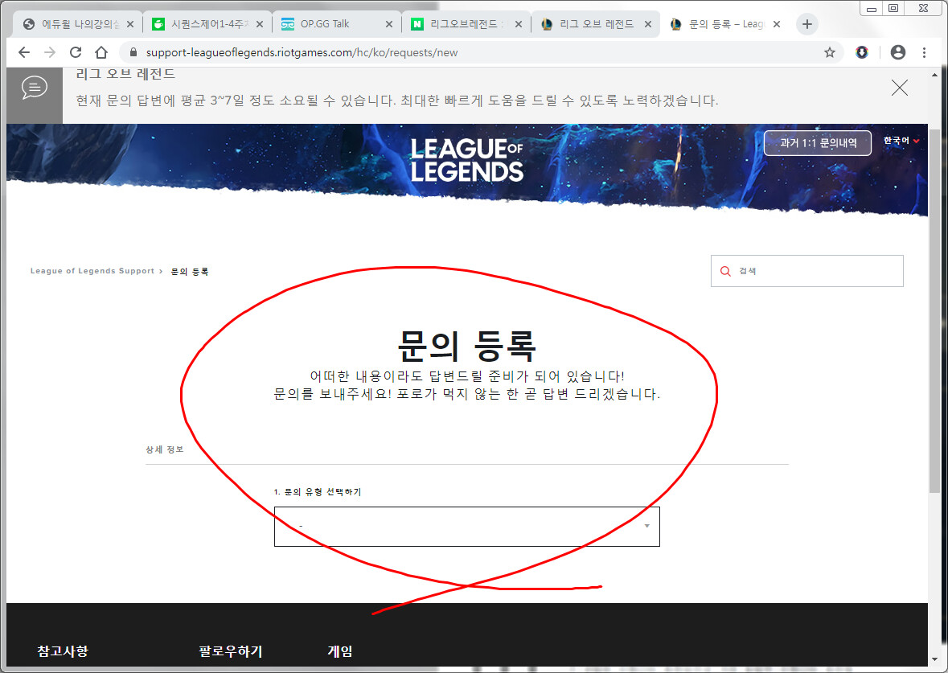Click the League of Legends logo
948x673 pixels.
[466, 159]
